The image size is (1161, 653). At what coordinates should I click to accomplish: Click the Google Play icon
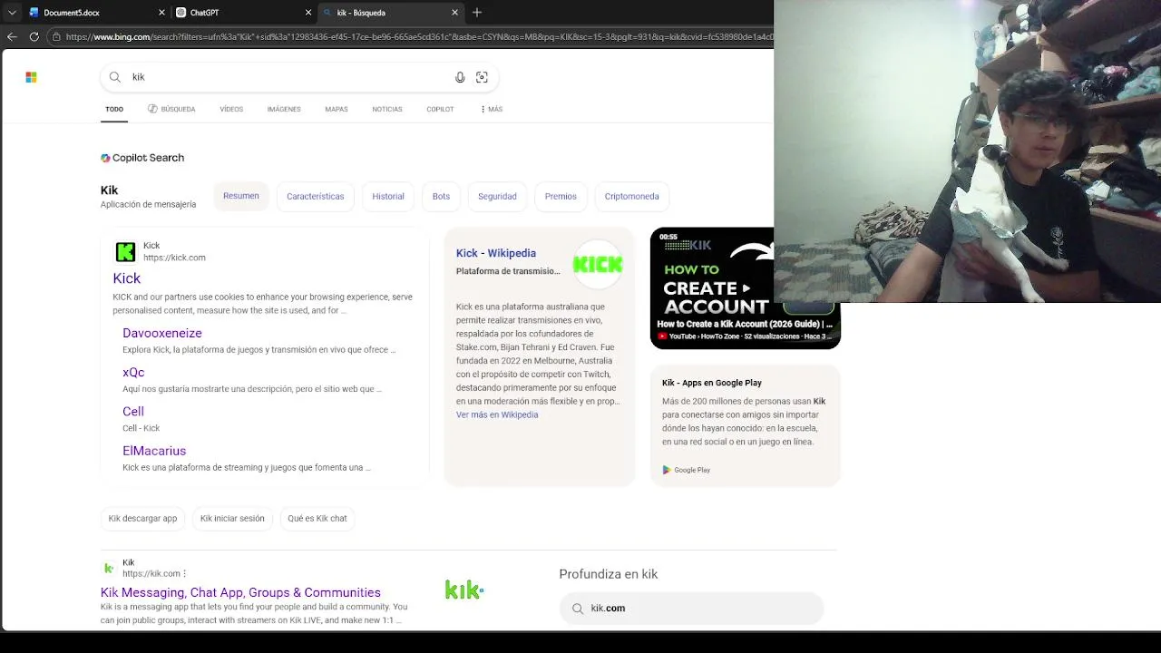click(x=667, y=470)
